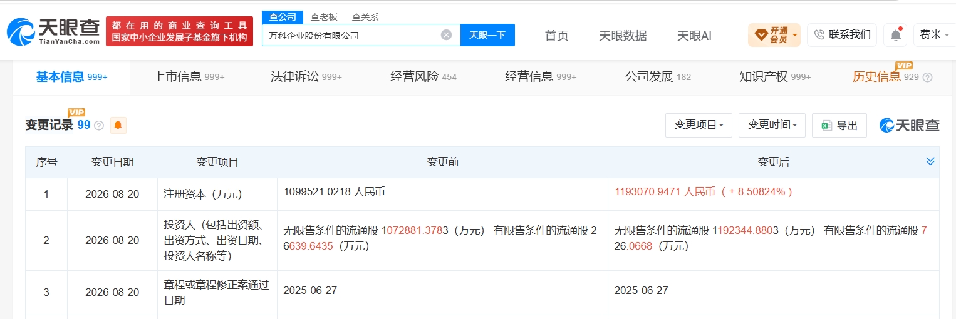956x319 pixels.
Task: Open the 费米 user menu
Action: point(934,35)
